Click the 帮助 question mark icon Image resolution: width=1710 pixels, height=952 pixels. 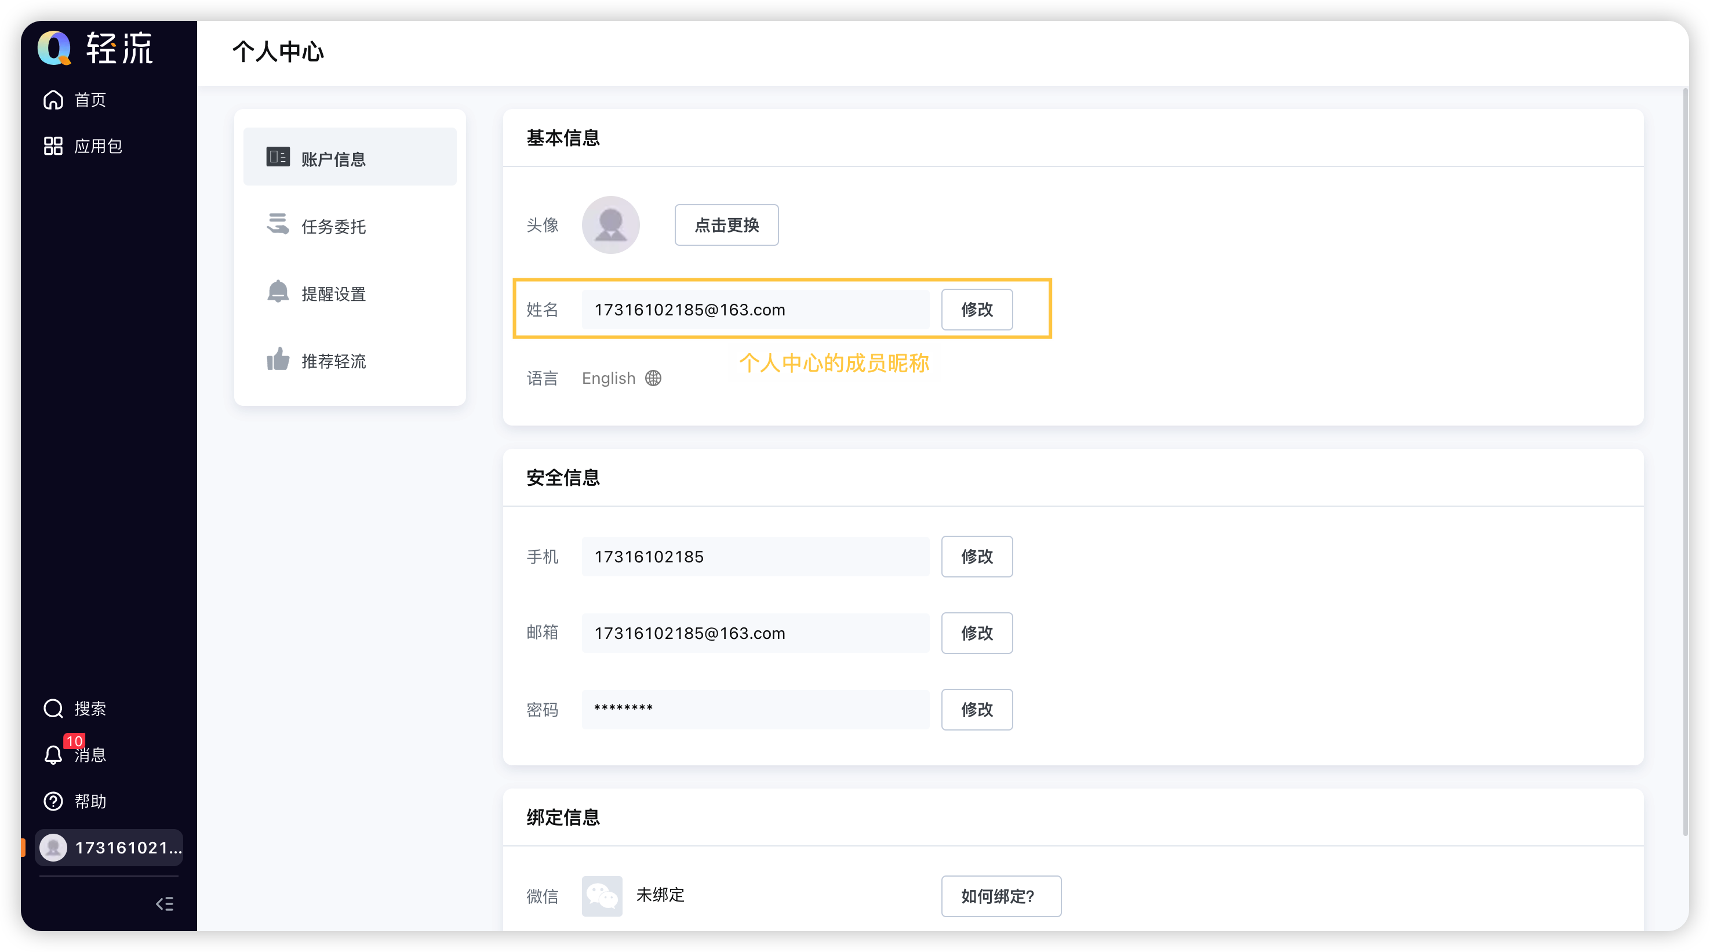53,801
